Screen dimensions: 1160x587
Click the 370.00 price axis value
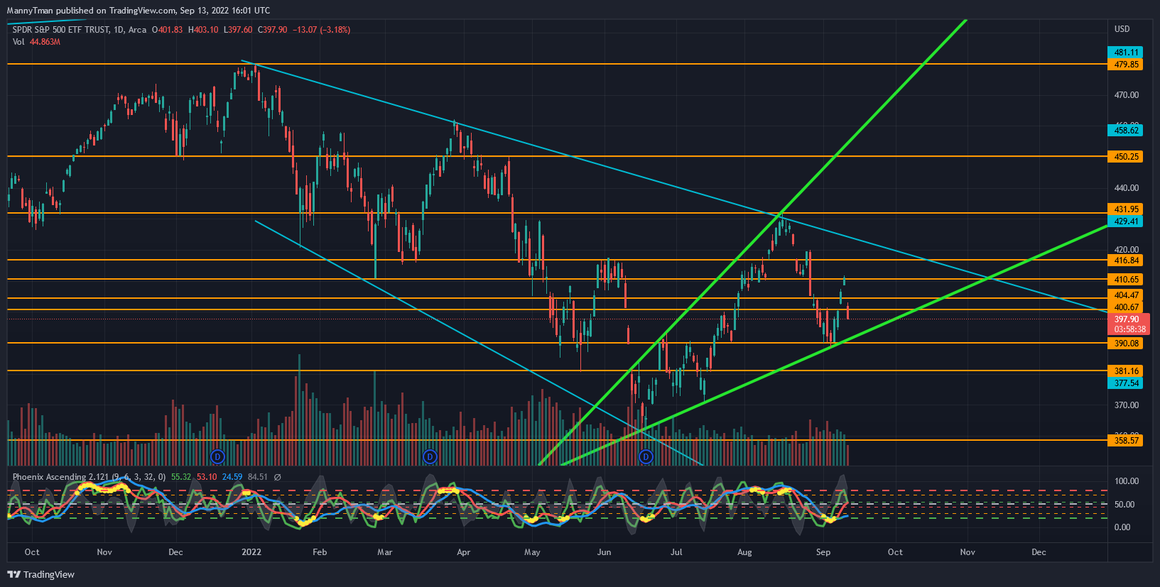tap(1127, 405)
